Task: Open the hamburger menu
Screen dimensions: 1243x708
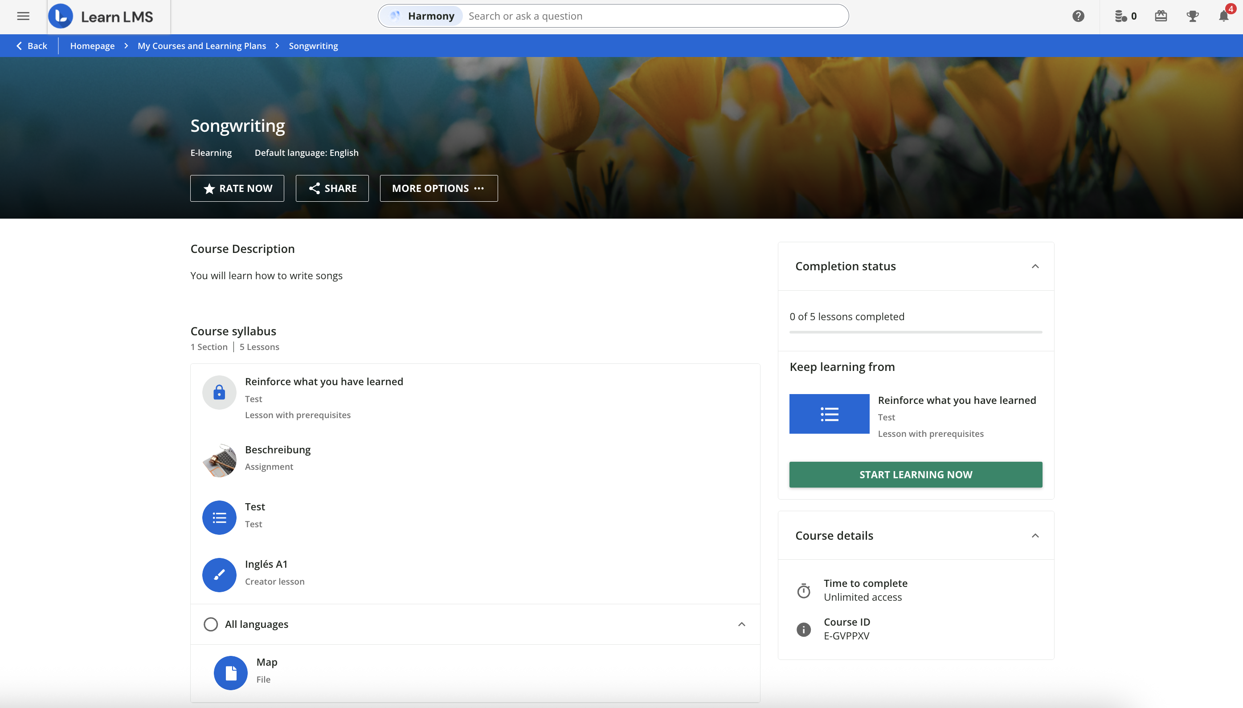Action: pos(23,16)
